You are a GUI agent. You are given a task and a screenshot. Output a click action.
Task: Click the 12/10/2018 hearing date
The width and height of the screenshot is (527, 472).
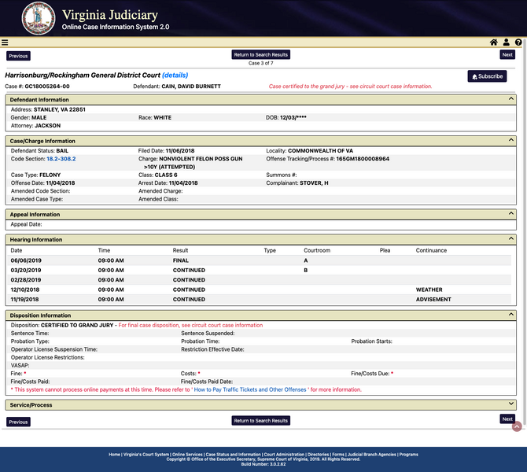click(x=25, y=289)
